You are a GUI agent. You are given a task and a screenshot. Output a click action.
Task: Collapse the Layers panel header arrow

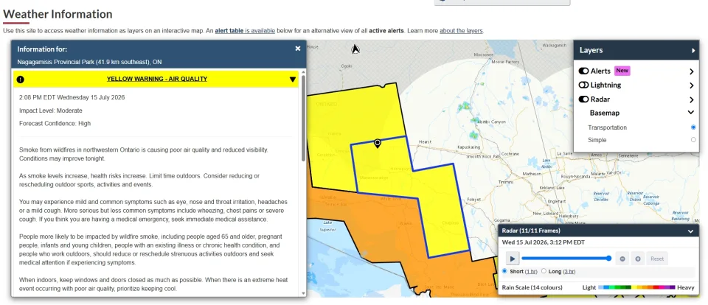(x=693, y=51)
